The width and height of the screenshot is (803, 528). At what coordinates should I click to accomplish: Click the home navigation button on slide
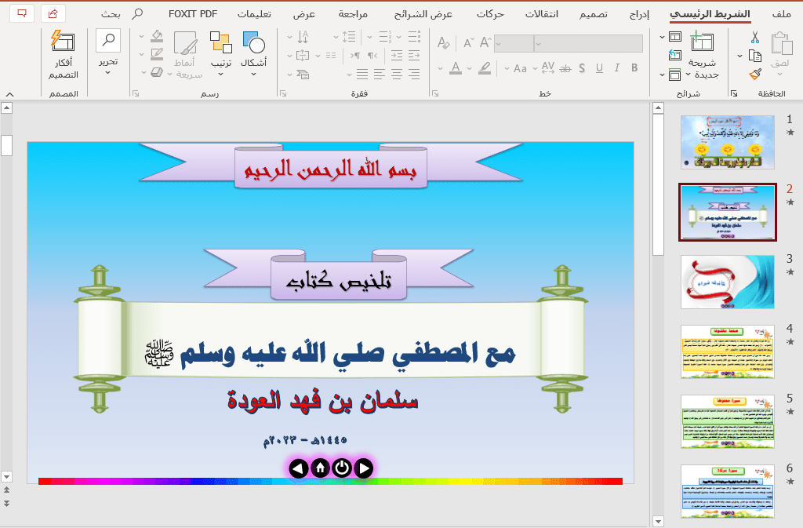pyautogui.click(x=320, y=468)
